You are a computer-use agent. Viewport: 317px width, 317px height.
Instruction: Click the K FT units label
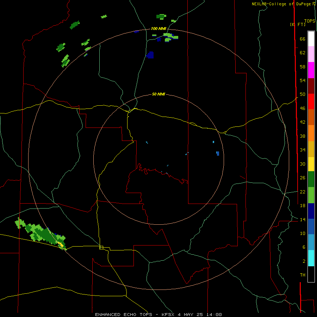(298, 24)
